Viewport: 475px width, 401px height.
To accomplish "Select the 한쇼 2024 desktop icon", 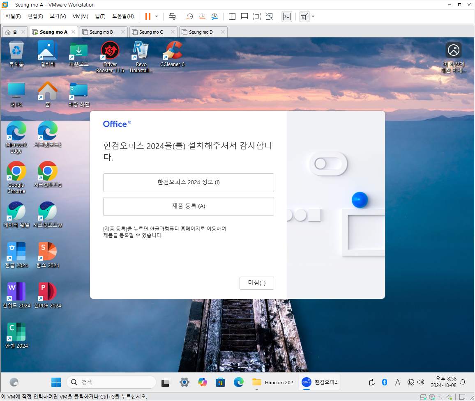I will (x=48, y=255).
